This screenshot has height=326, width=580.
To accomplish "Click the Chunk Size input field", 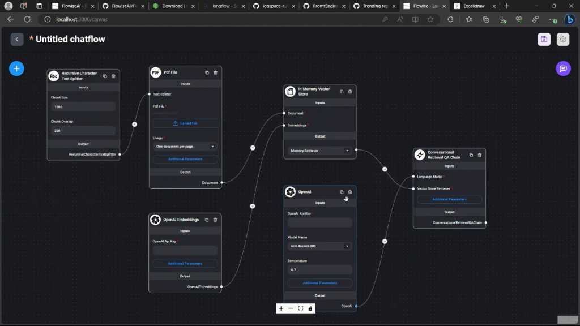I will (83, 107).
